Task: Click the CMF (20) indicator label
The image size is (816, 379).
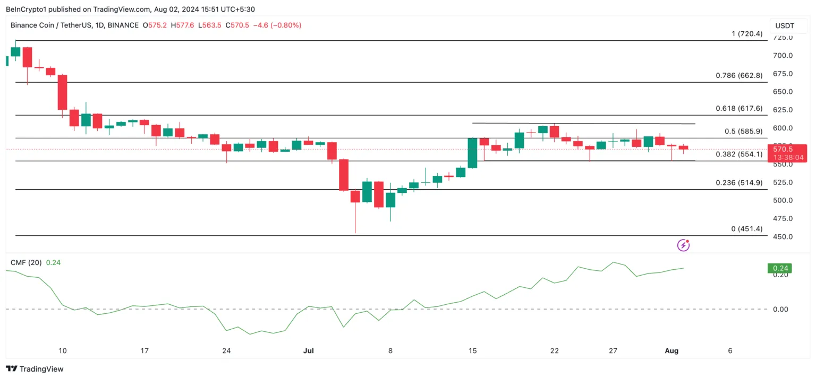Action: point(25,262)
